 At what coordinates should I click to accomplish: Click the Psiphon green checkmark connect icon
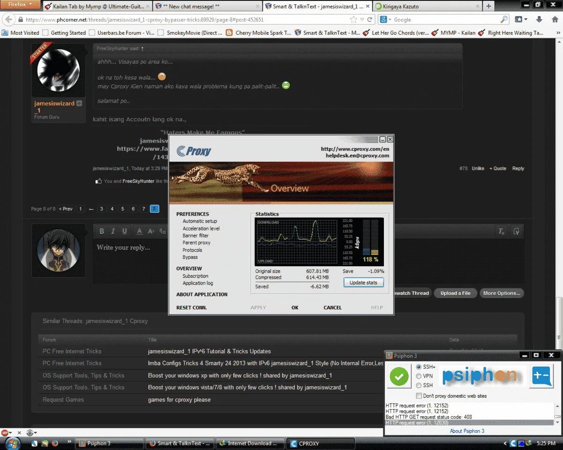(399, 376)
